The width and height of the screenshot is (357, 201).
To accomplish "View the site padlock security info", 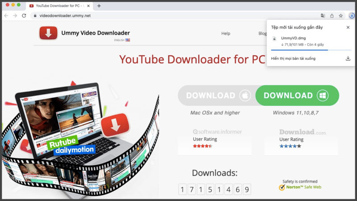I will click(34, 15).
